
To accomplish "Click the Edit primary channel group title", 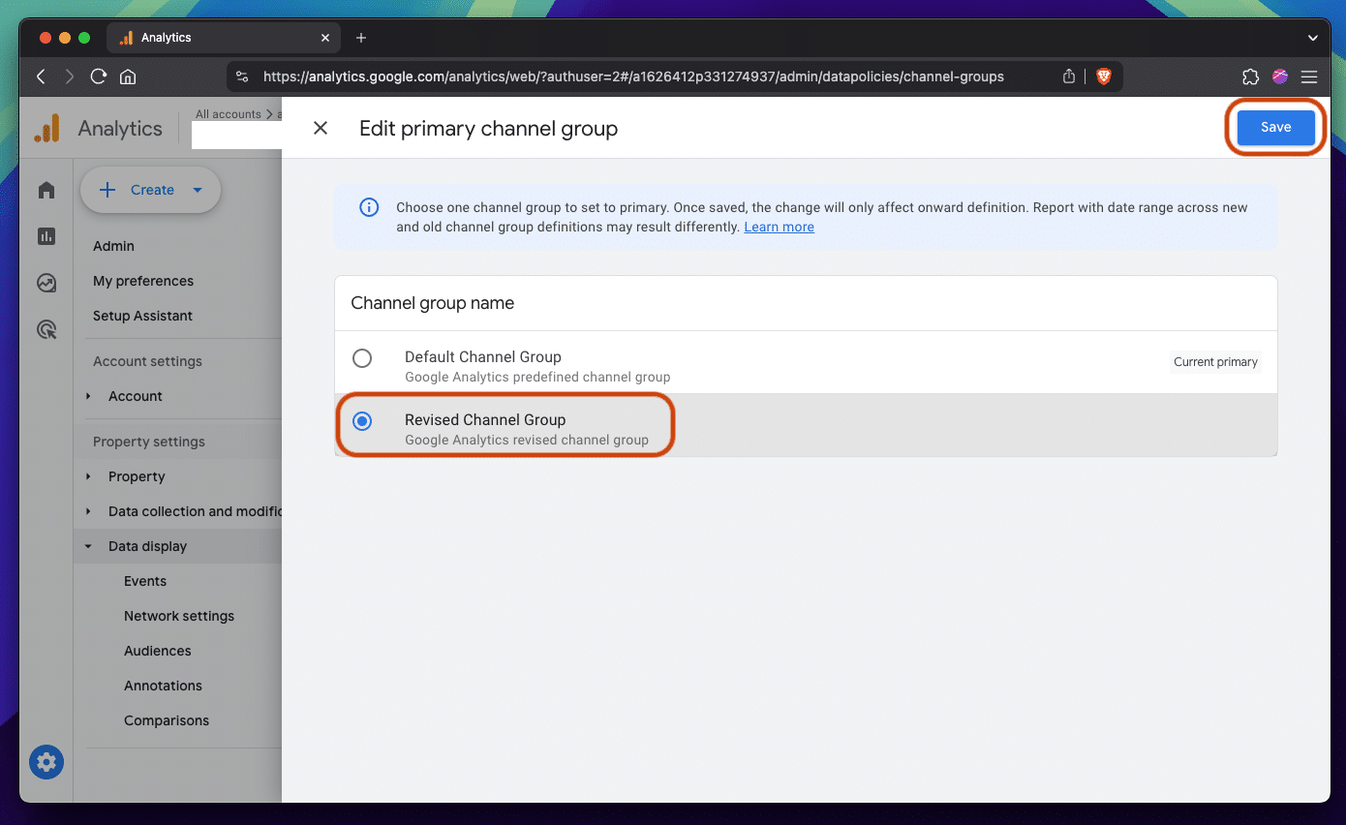I will [x=488, y=128].
